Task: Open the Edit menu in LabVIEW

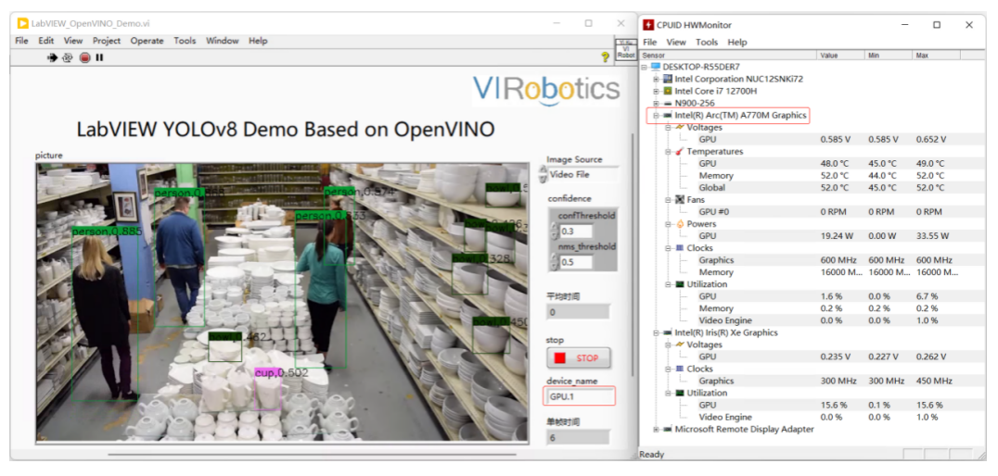Action: (45, 41)
